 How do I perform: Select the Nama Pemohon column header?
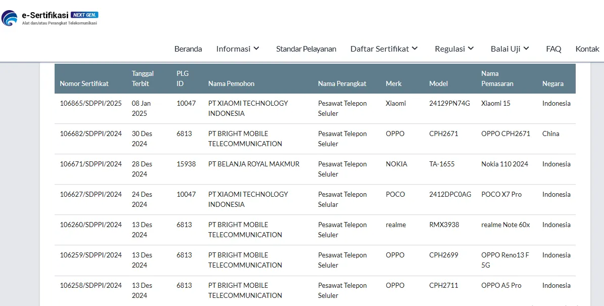231,83
